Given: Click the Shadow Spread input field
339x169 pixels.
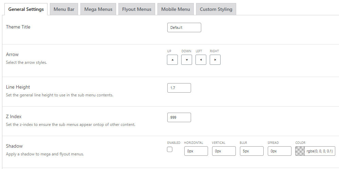Looking at the screenshot, I should (280, 151).
